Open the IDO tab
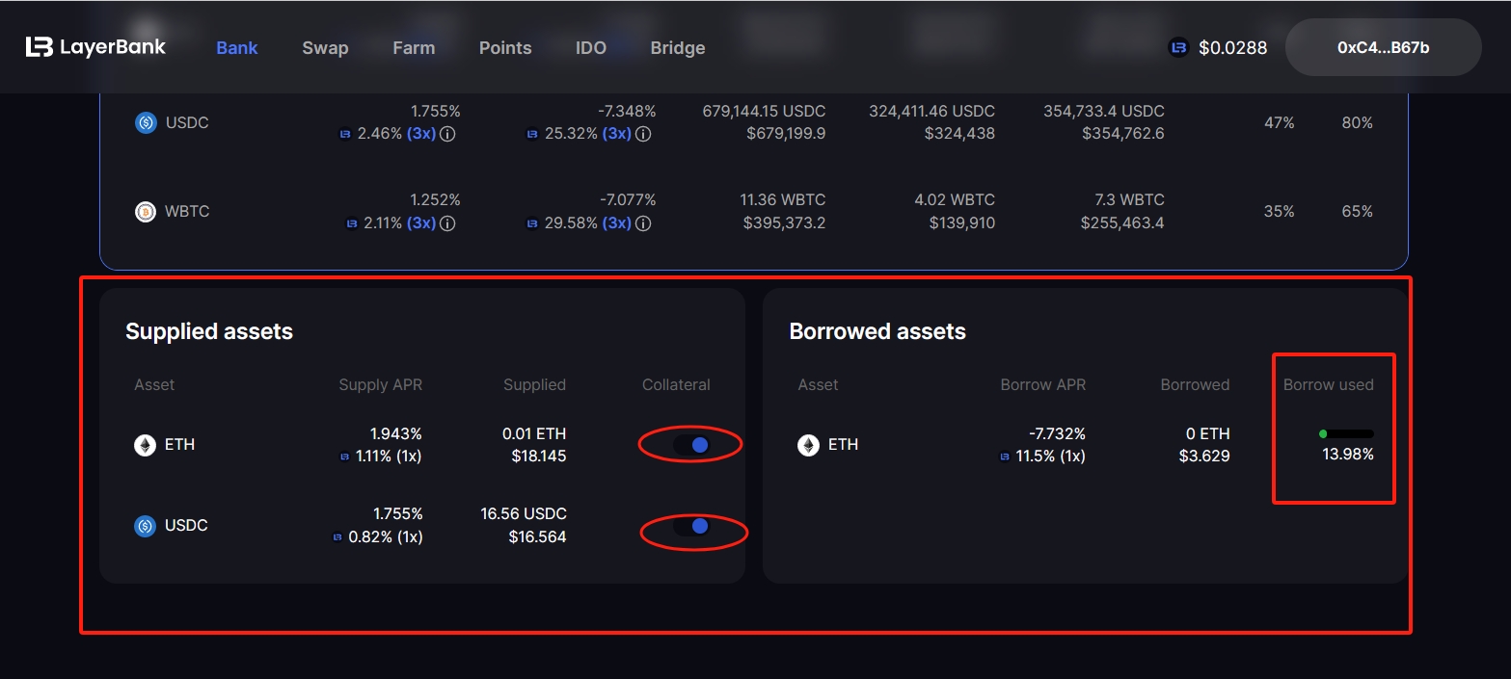Viewport: 1511px width, 679px height. pyautogui.click(x=591, y=48)
